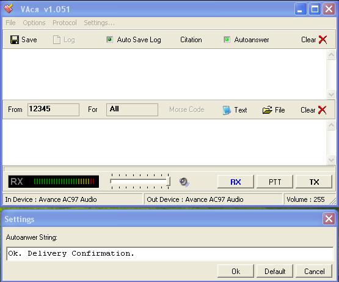
Task: Click the up arrow of the upper text area scrollbar
Action: (331, 55)
